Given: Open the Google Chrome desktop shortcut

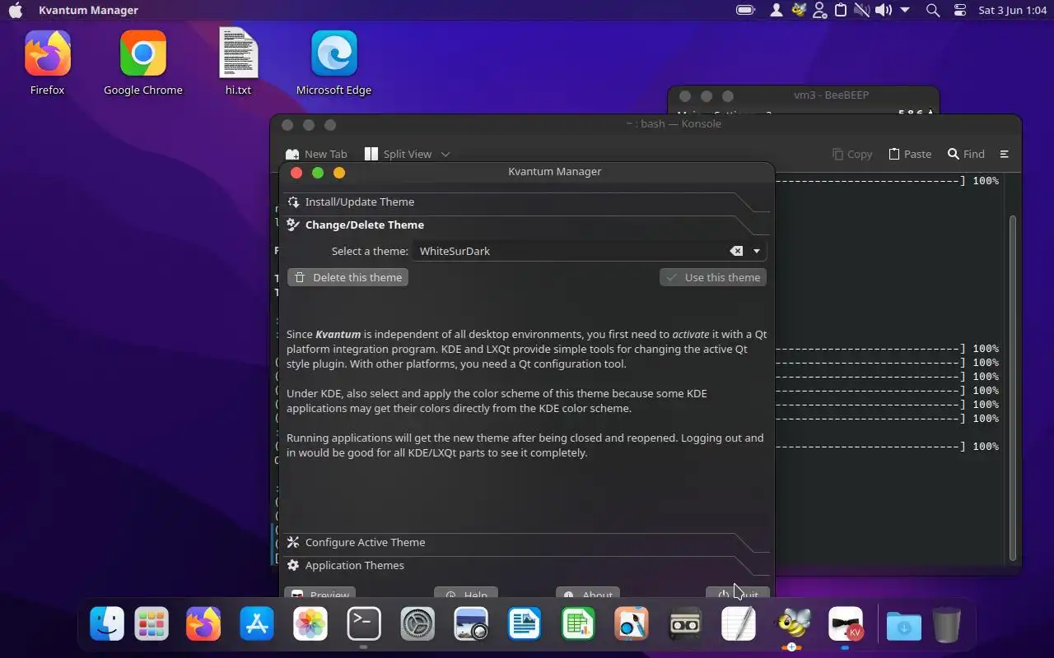Looking at the screenshot, I should pos(143,63).
